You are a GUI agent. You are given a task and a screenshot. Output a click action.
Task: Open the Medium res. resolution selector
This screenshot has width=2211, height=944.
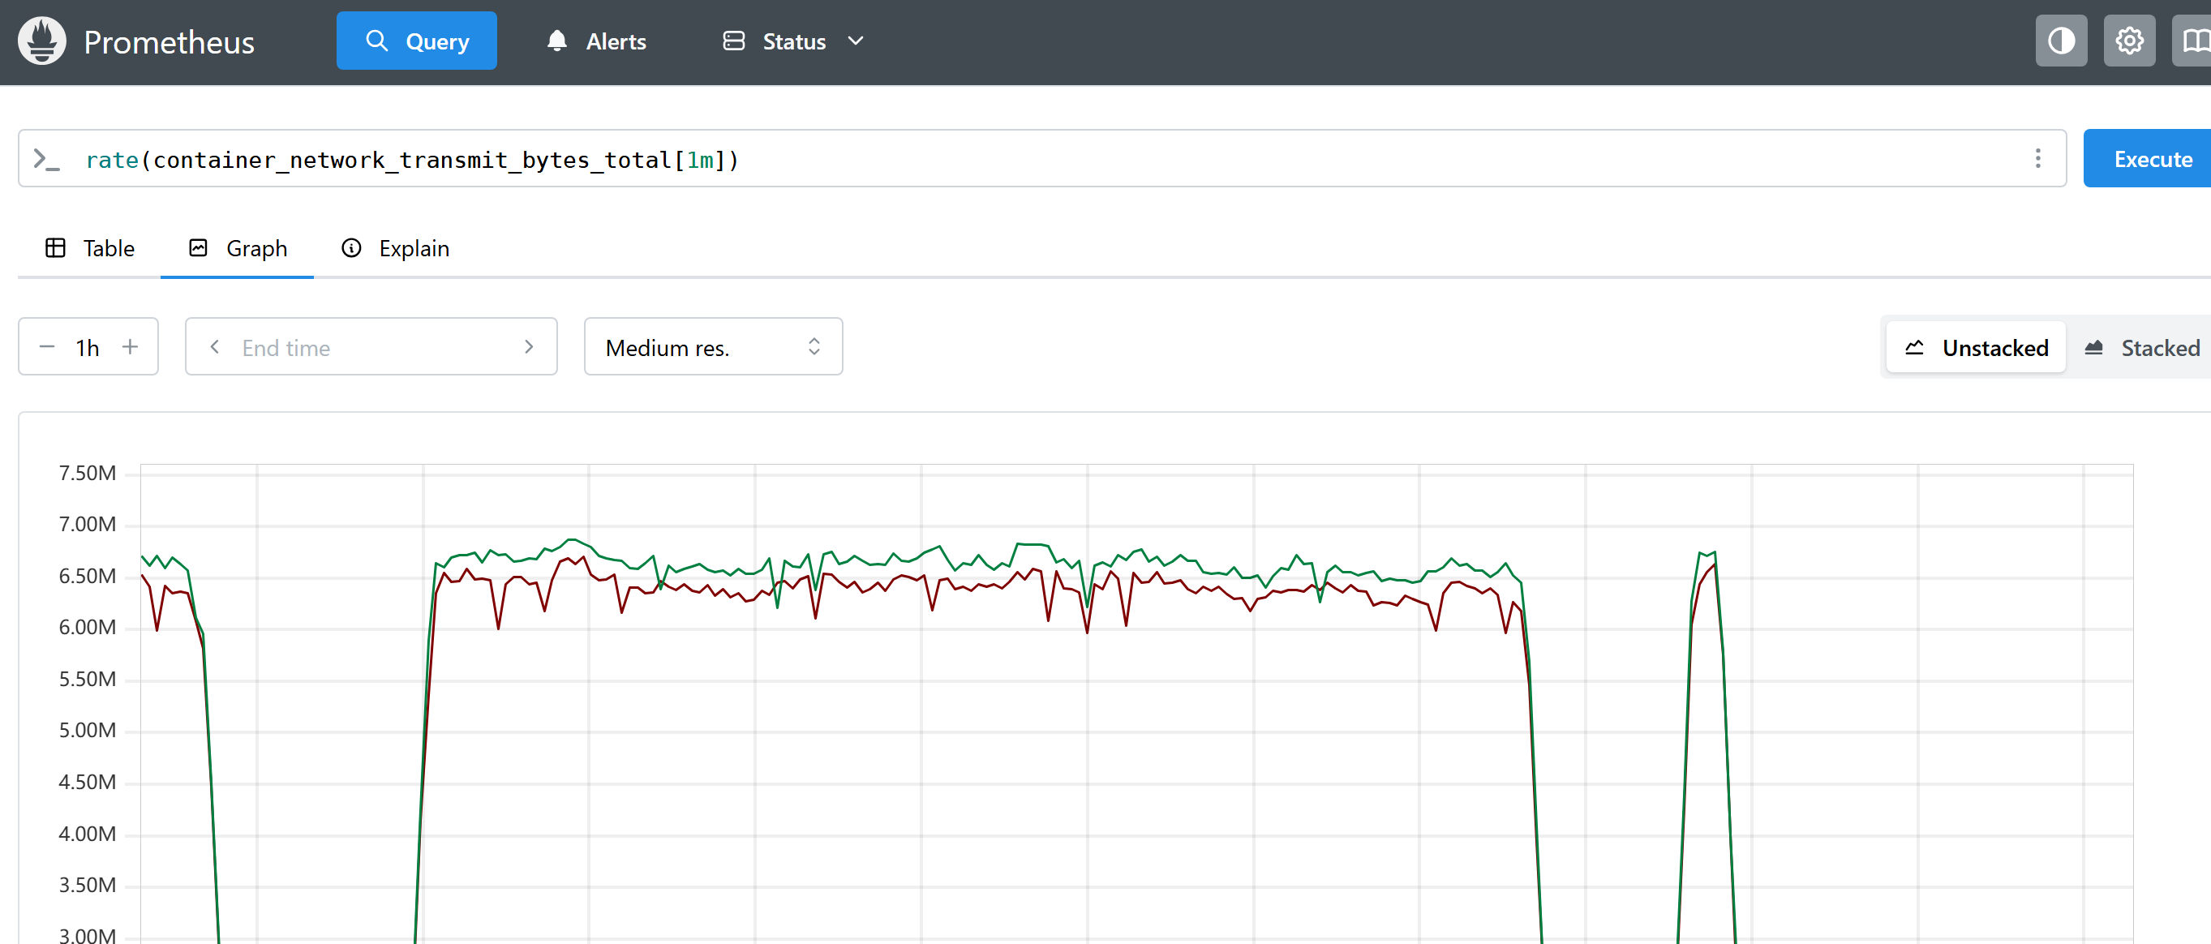[712, 348]
